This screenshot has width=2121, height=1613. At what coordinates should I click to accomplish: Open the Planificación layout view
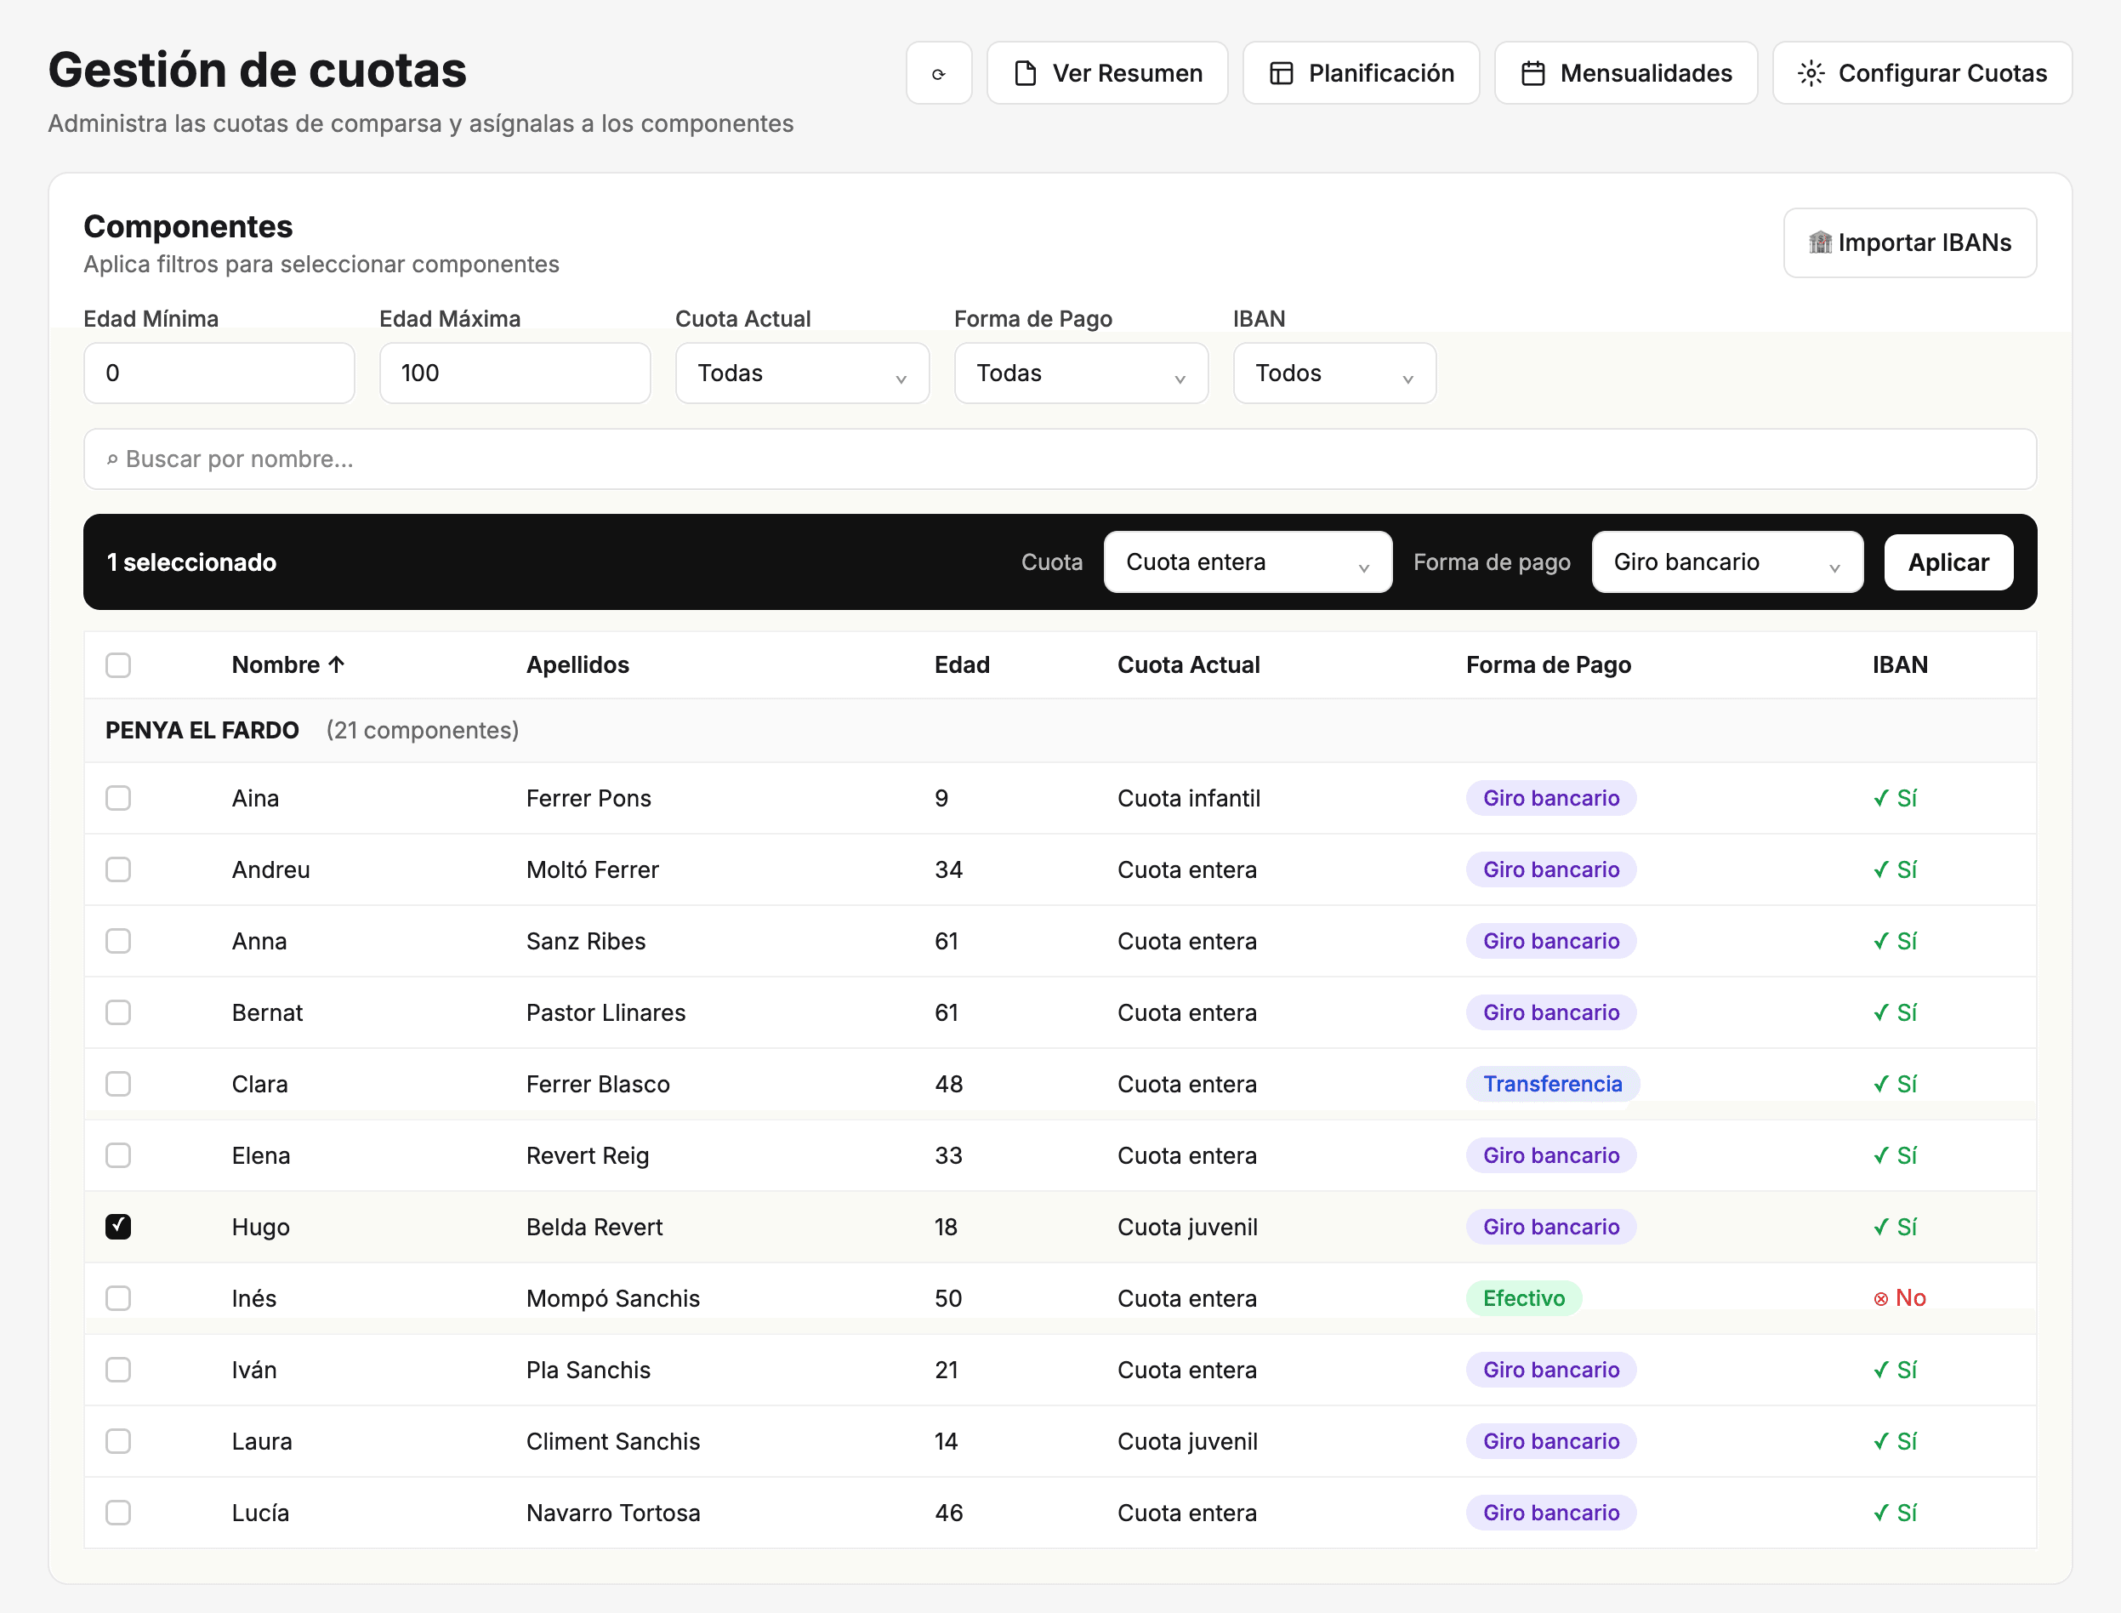click(x=1361, y=73)
